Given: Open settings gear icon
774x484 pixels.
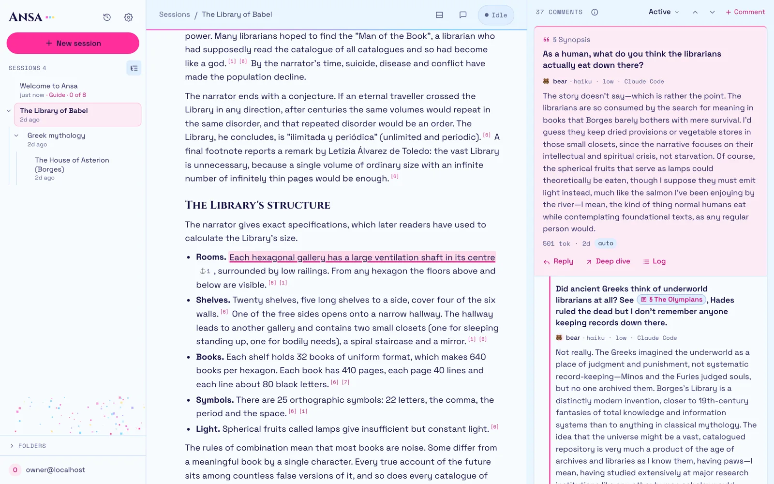Looking at the screenshot, I should [x=129, y=17].
